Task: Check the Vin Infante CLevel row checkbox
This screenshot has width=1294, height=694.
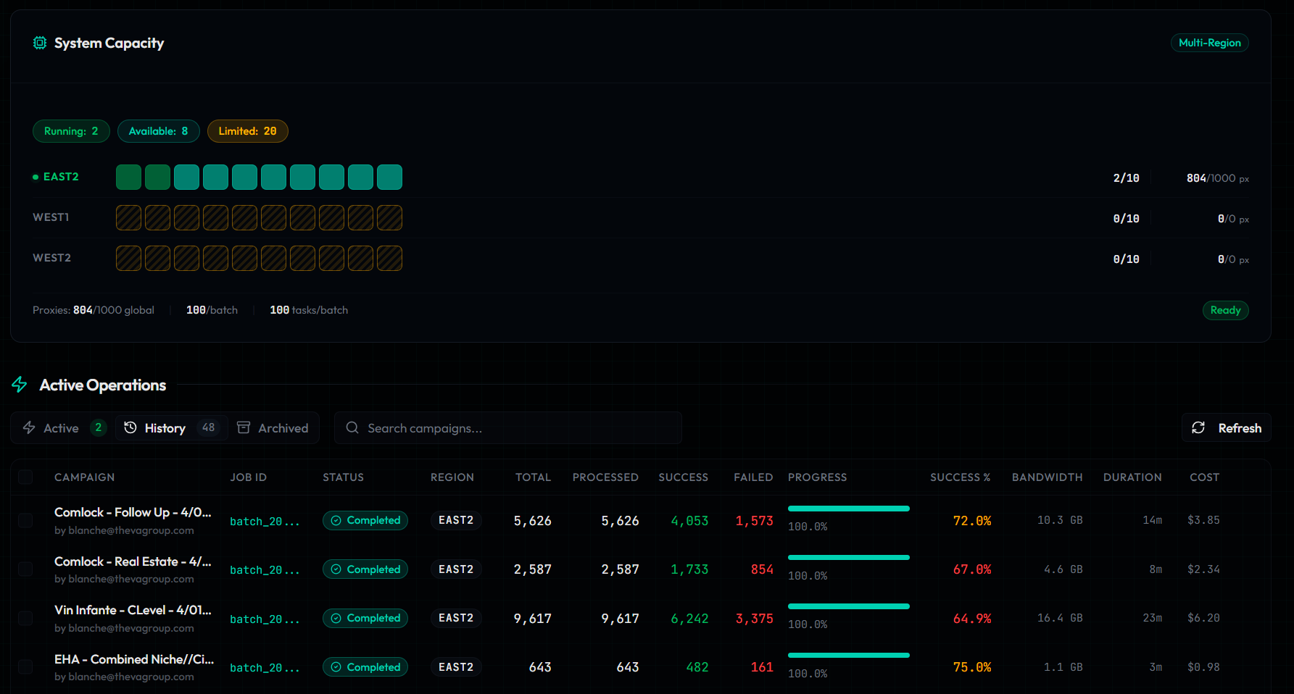Action: [26, 618]
